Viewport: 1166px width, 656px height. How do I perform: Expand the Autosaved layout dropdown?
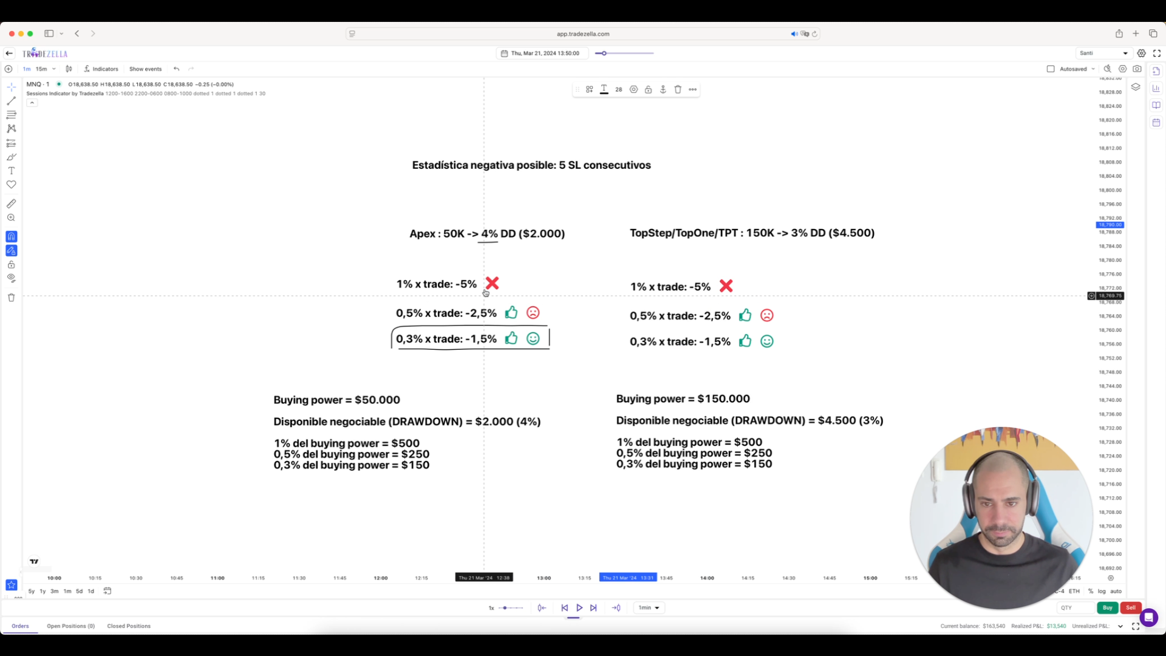tap(1093, 69)
